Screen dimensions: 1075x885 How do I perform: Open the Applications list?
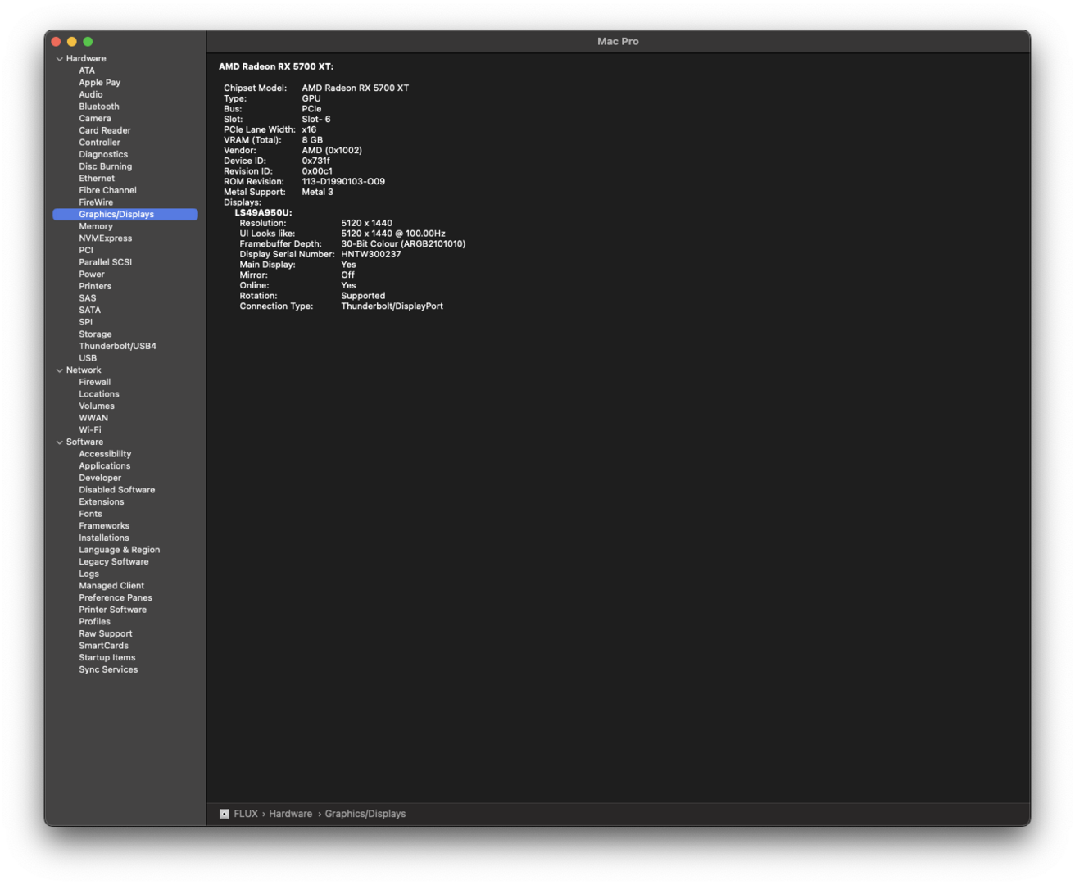[x=104, y=466]
